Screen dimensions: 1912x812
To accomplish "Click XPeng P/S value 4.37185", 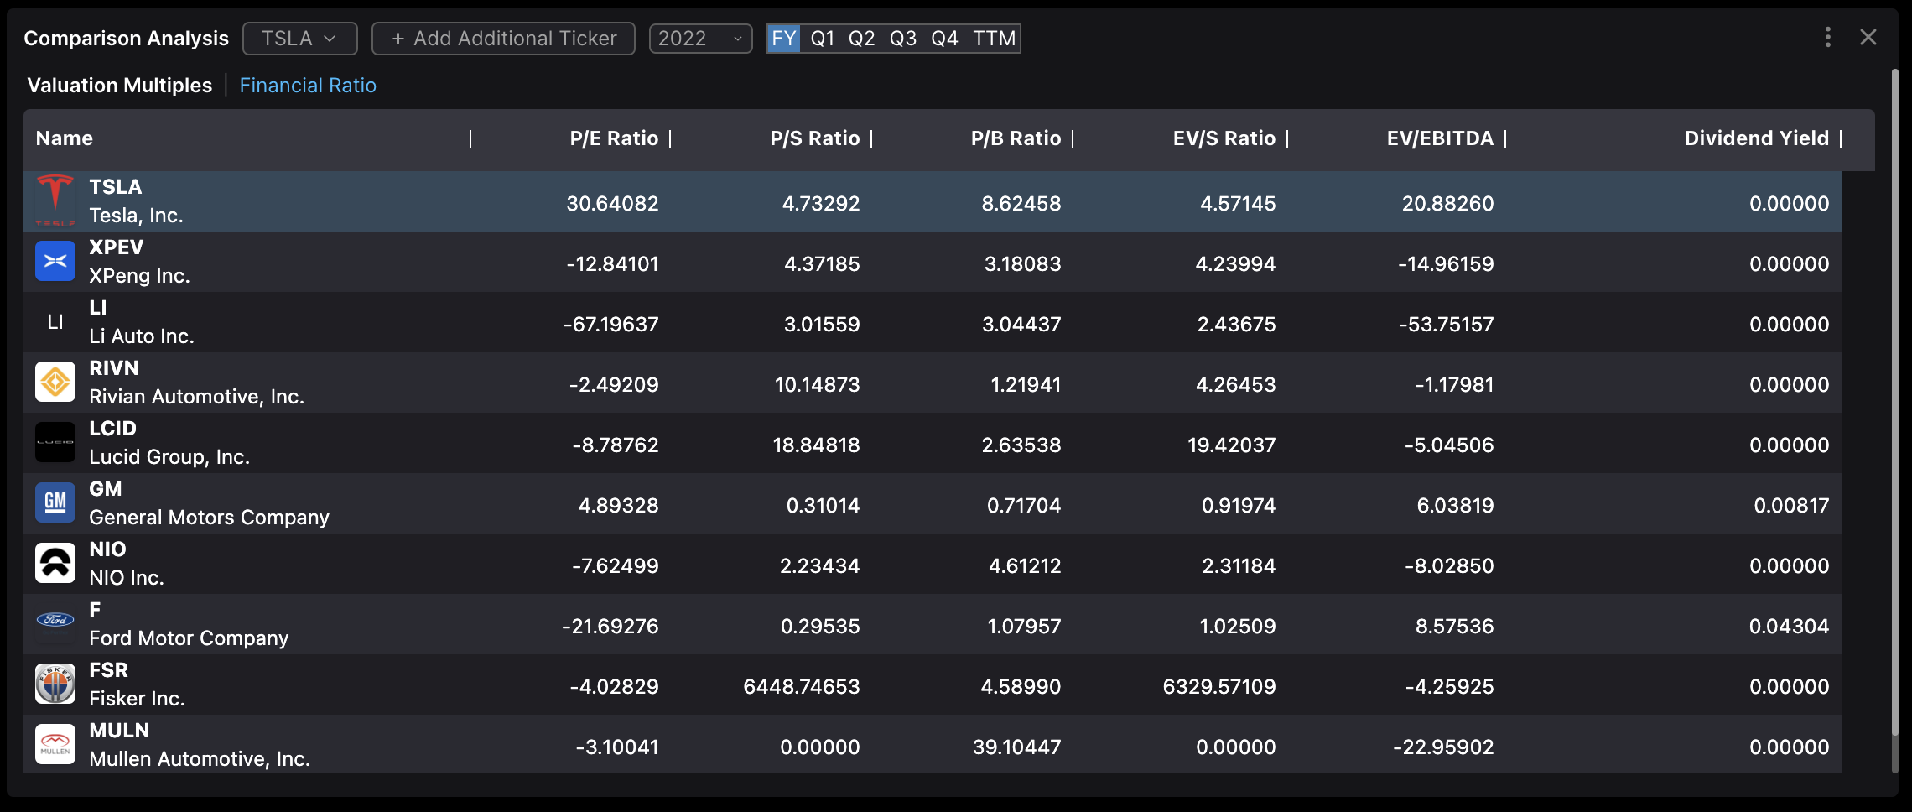I will tap(822, 264).
